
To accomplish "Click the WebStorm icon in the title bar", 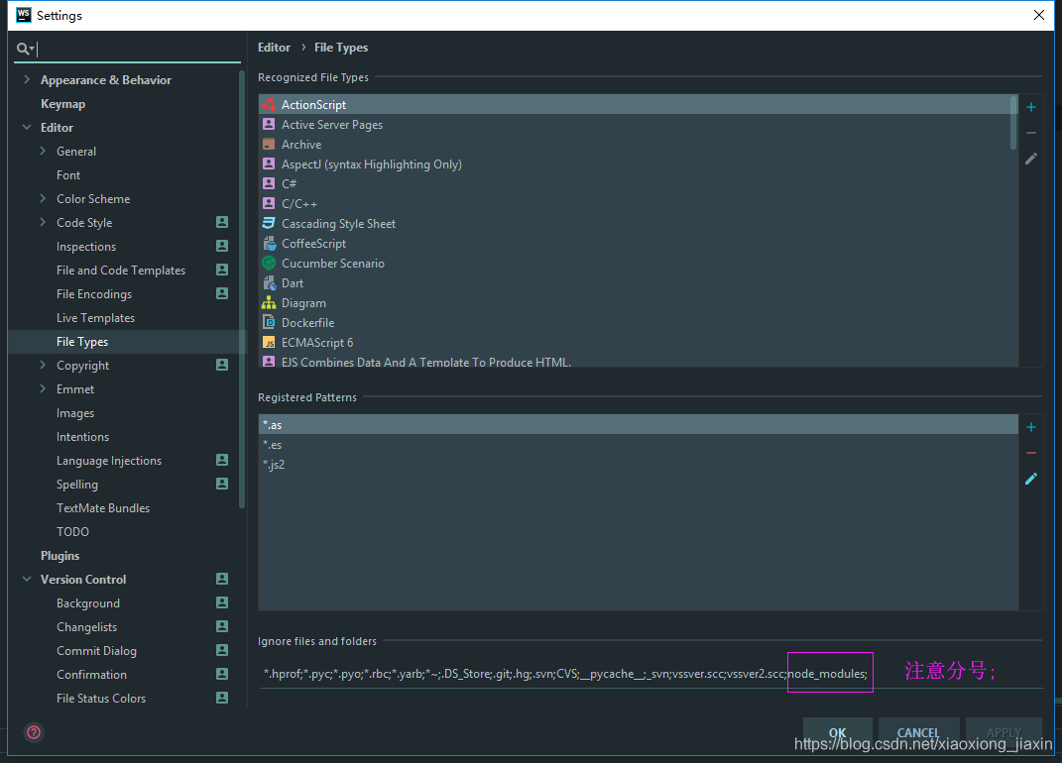I will point(24,15).
